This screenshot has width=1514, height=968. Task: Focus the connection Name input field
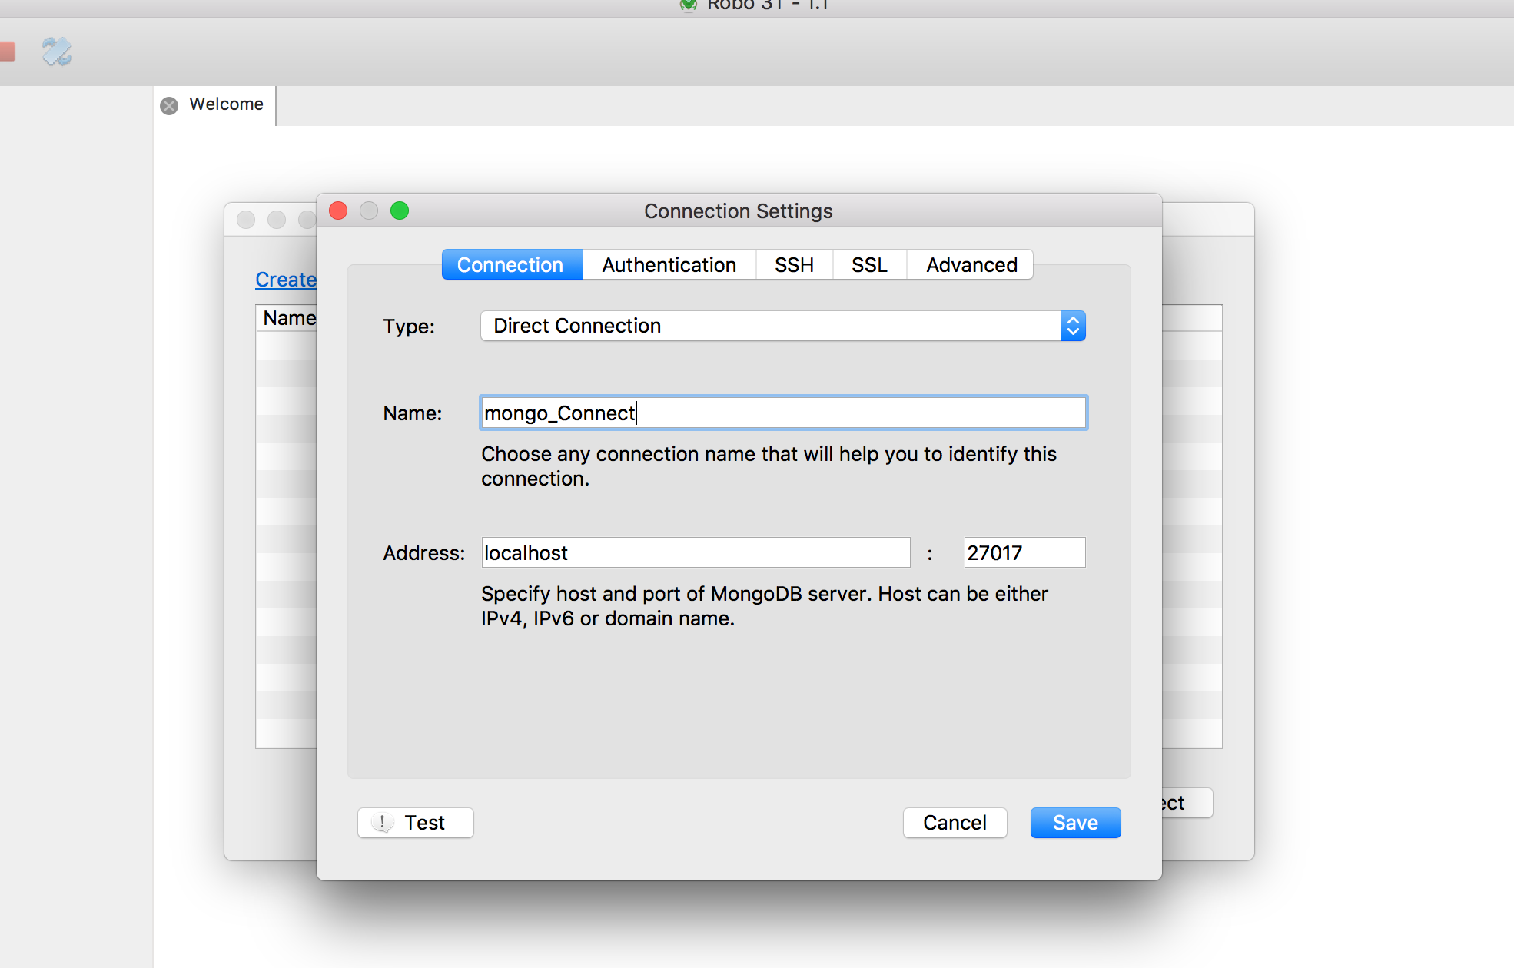(x=782, y=413)
